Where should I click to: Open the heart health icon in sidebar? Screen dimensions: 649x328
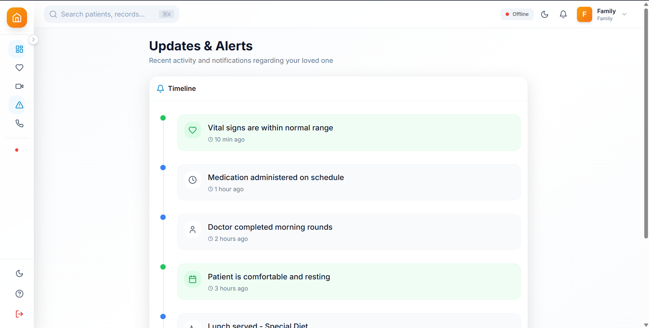[x=19, y=68]
